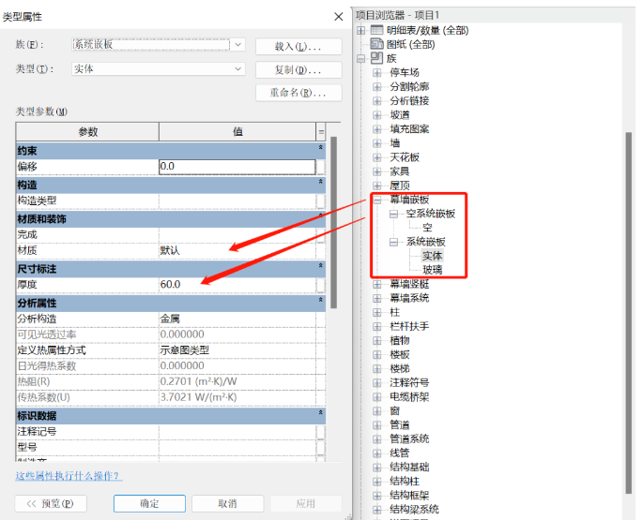Viewport: 643px width, 520px height.
Task: Select the 空 type in tree
Action: pos(427,228)
